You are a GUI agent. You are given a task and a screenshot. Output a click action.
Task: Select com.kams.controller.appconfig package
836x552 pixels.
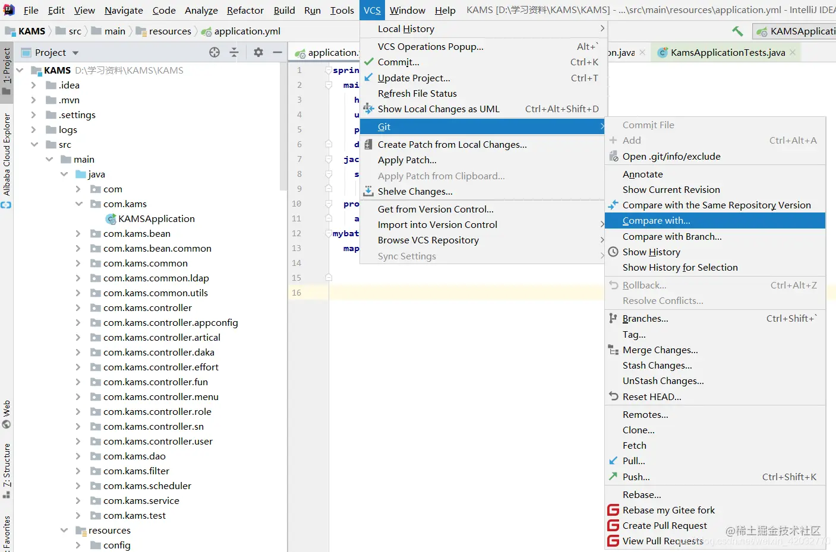171,322
